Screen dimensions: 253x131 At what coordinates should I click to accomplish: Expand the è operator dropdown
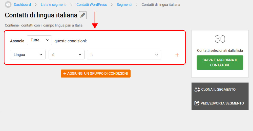click(x=67, y=55)
